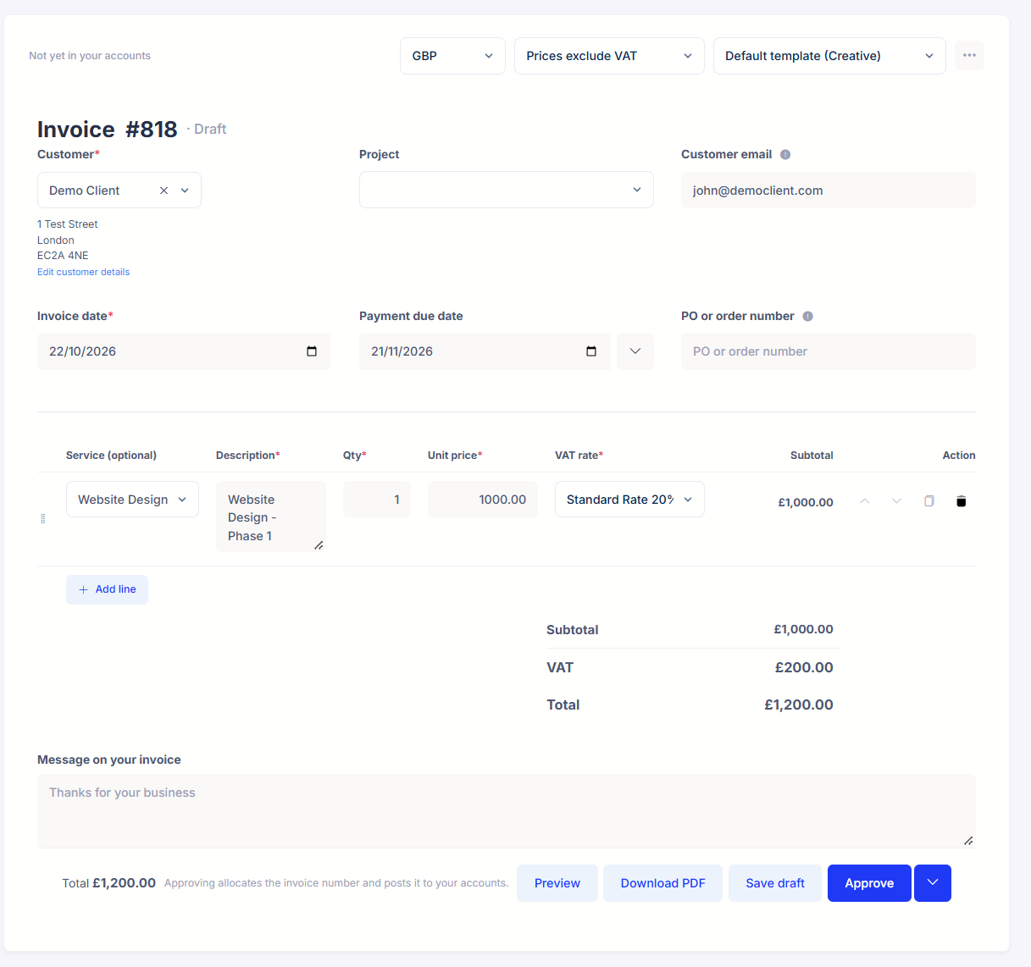The height and width of the screenshot is (967, 1031).
Task: Click the Message on your invoice box
Action: pyautogui.click(x=507, y=811)
